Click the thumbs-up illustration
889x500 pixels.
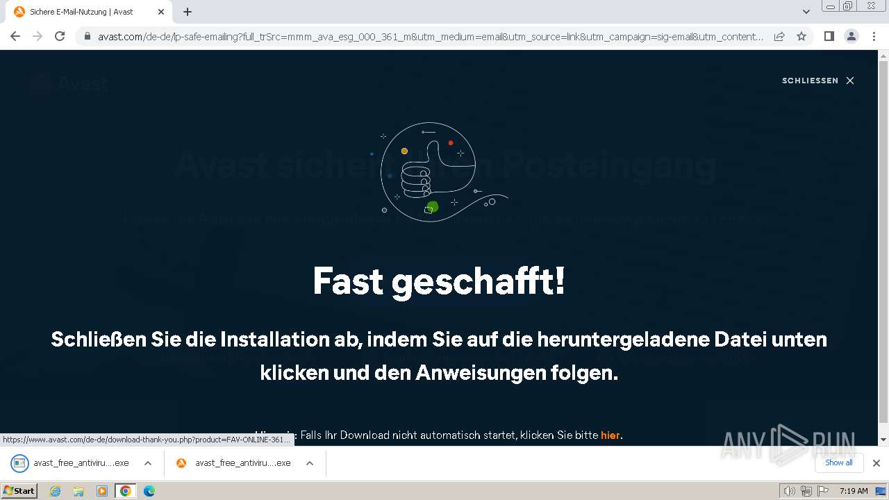tap(440, 172)
